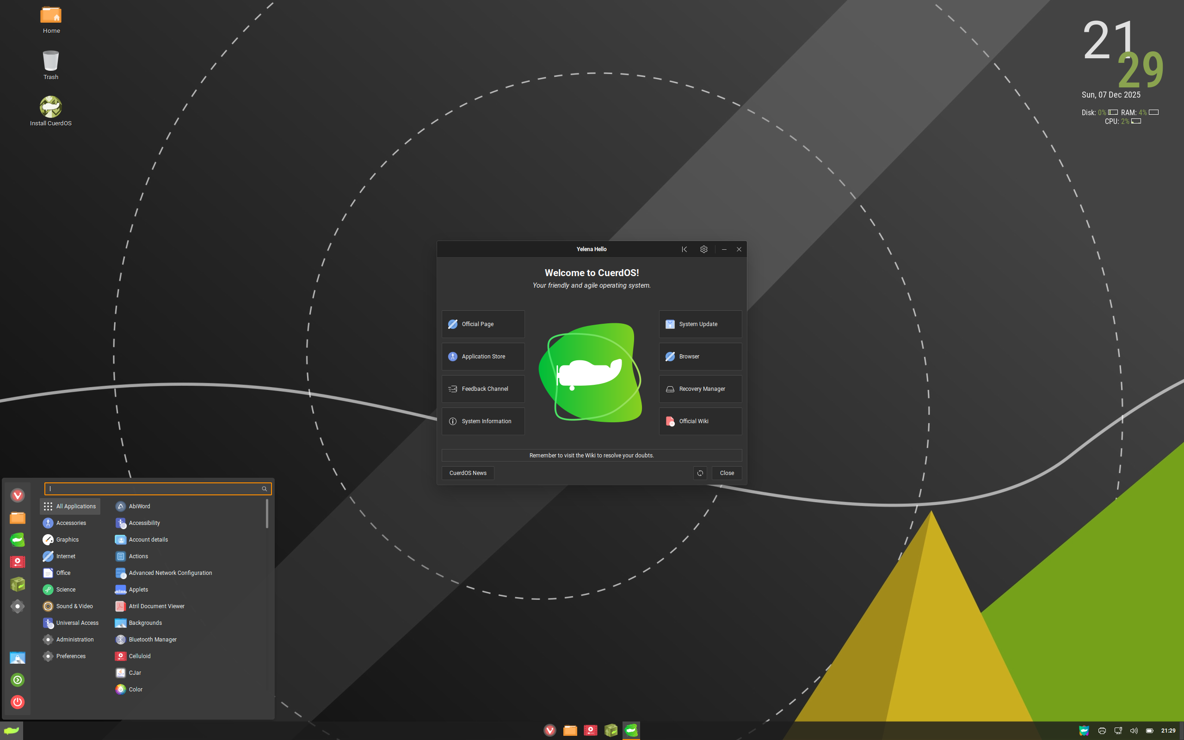Click the CuerdOS menu button on panel
This screenshot has height=740, width=1184.
11,731
